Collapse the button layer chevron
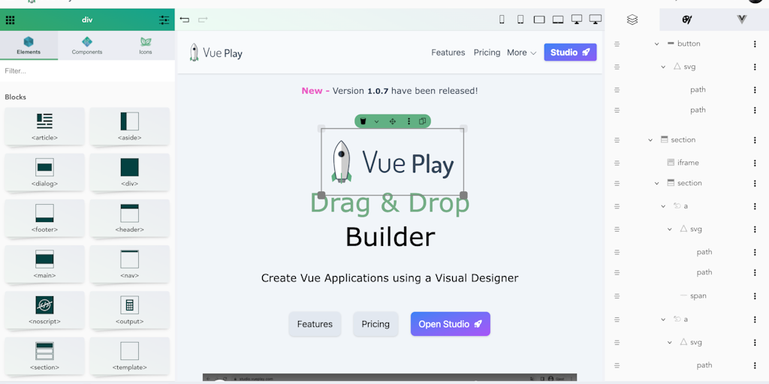The image size is (769, 384). [656, 44]
